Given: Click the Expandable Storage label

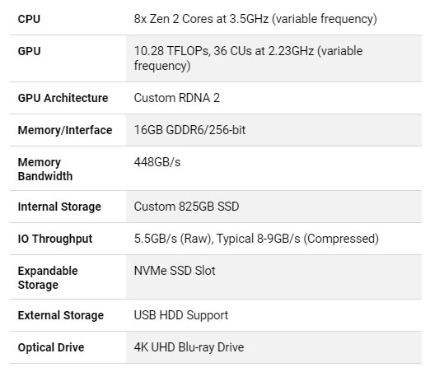Looking at the screenshot, I should pyautogui.click(x=48, y=278).
